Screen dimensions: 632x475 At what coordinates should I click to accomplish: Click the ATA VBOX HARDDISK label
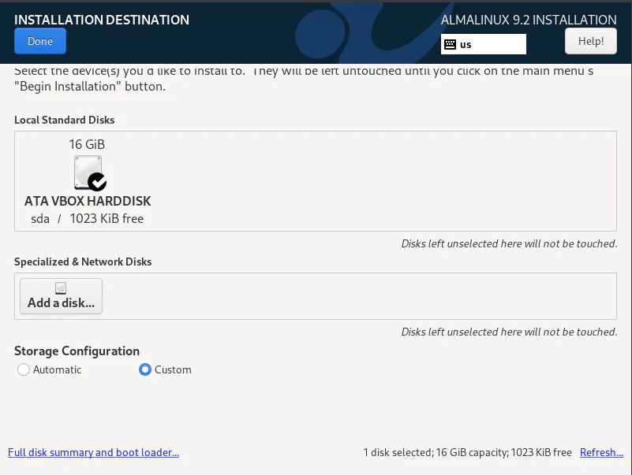(x=88, y=201)
